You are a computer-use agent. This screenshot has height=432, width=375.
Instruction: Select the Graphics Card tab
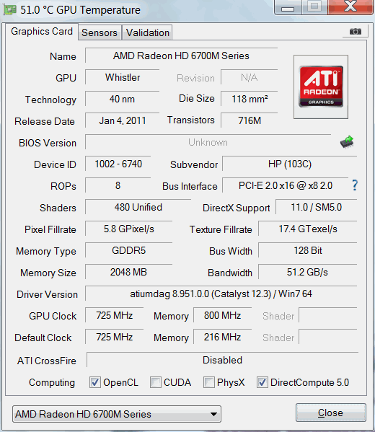pos(42,32)
